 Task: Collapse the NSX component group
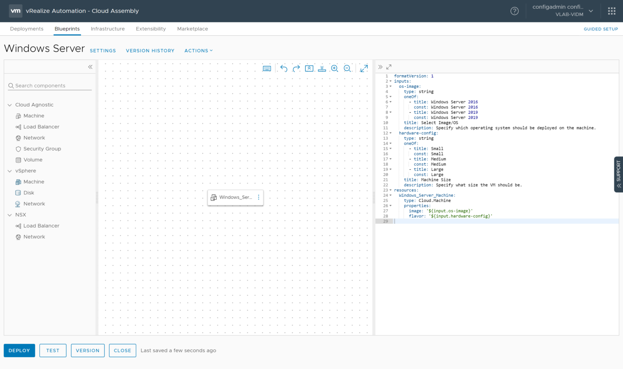coord(10,215)
